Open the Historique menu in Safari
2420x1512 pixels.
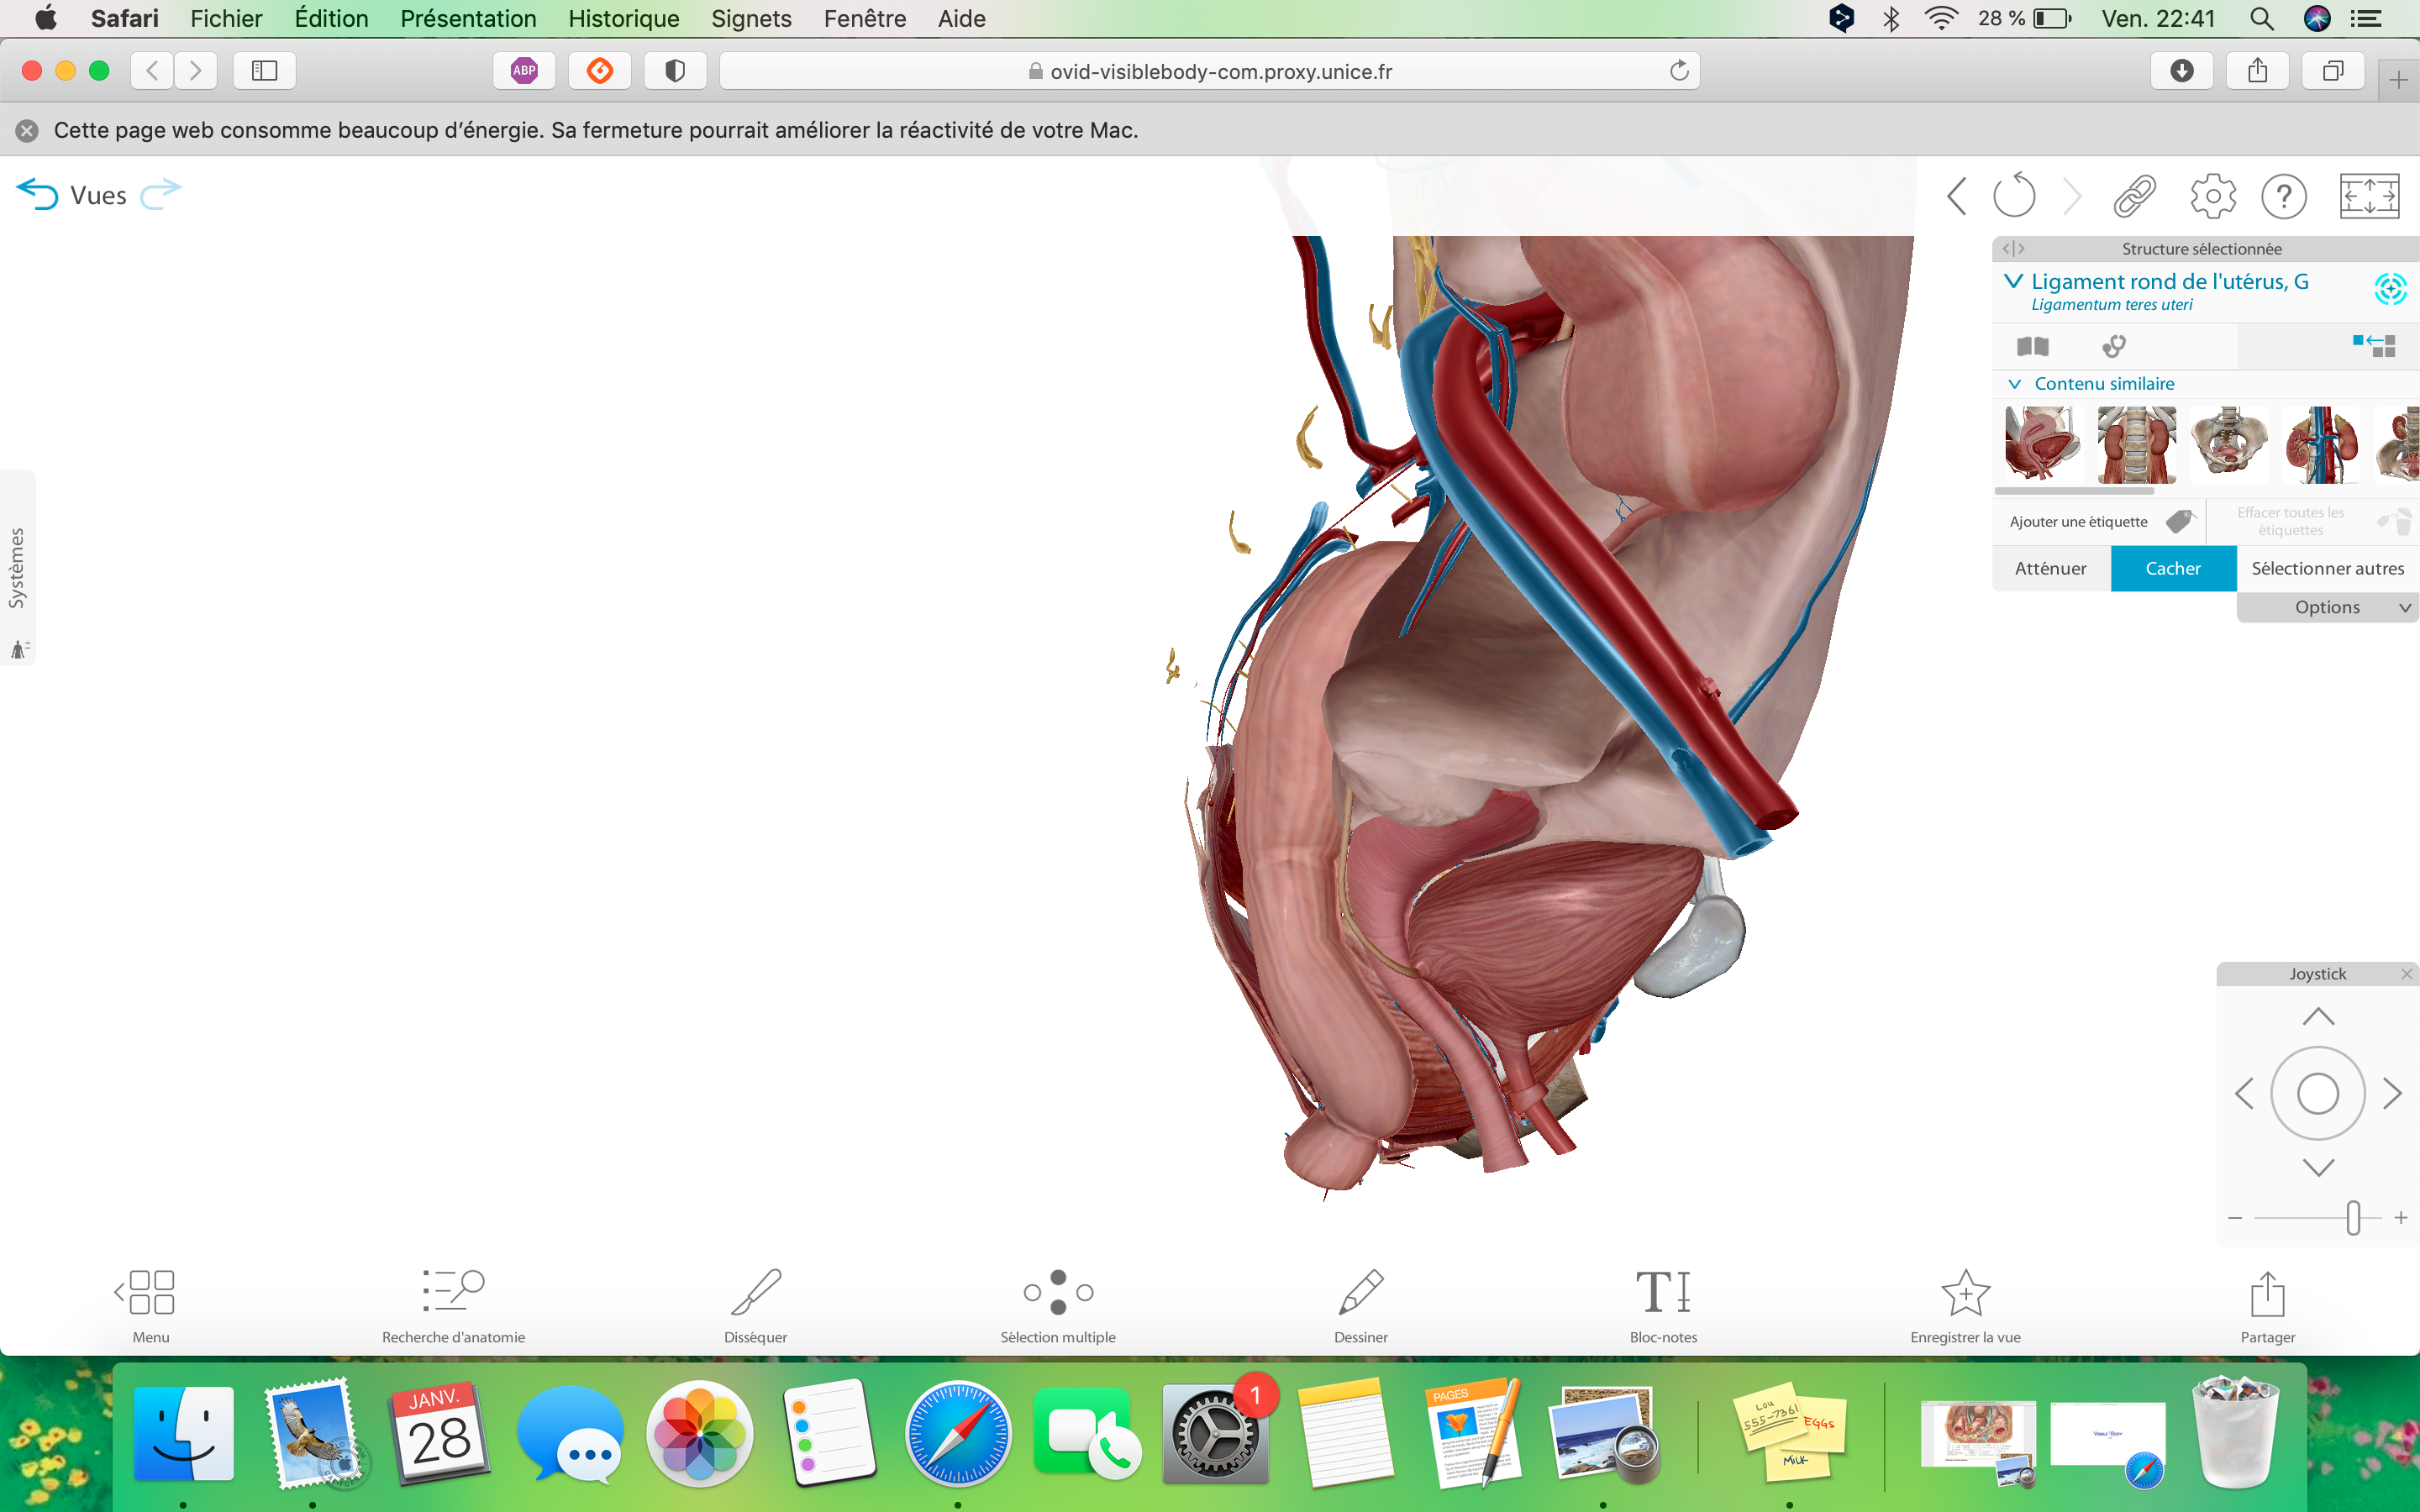point(623,18)
